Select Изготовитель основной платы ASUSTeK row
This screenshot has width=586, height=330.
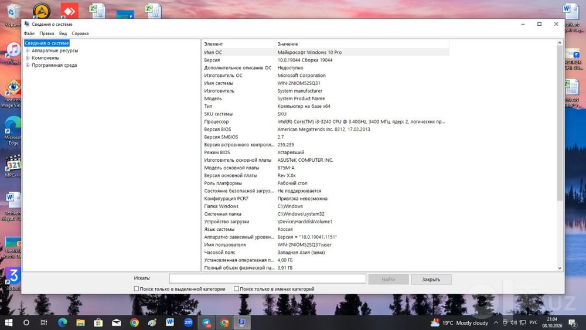(325, 160)
